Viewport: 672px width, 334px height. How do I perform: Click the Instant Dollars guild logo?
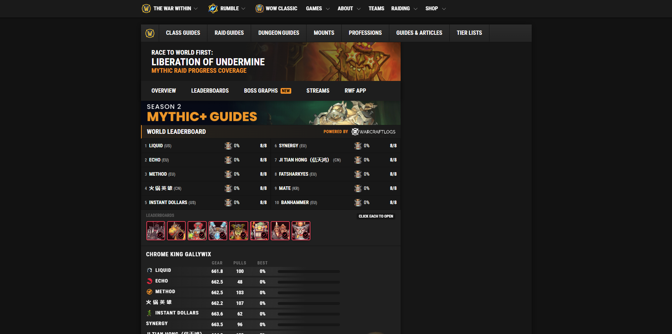pos(150,313)
